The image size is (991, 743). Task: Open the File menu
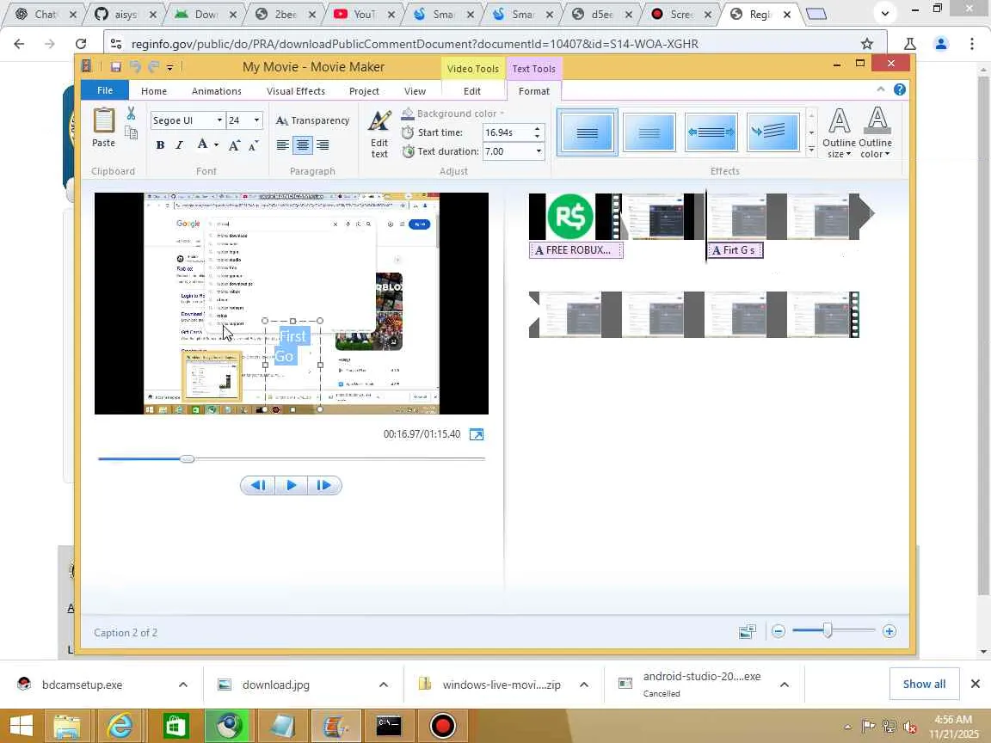click(105, 90)
